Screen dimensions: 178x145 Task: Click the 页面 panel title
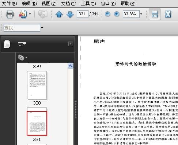(22, 44)
